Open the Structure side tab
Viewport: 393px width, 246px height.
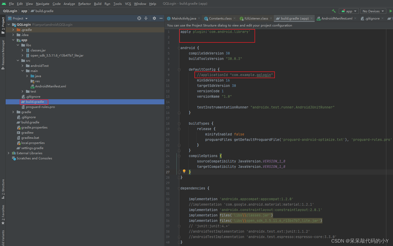pyautogui.click(x=3, y=189)
